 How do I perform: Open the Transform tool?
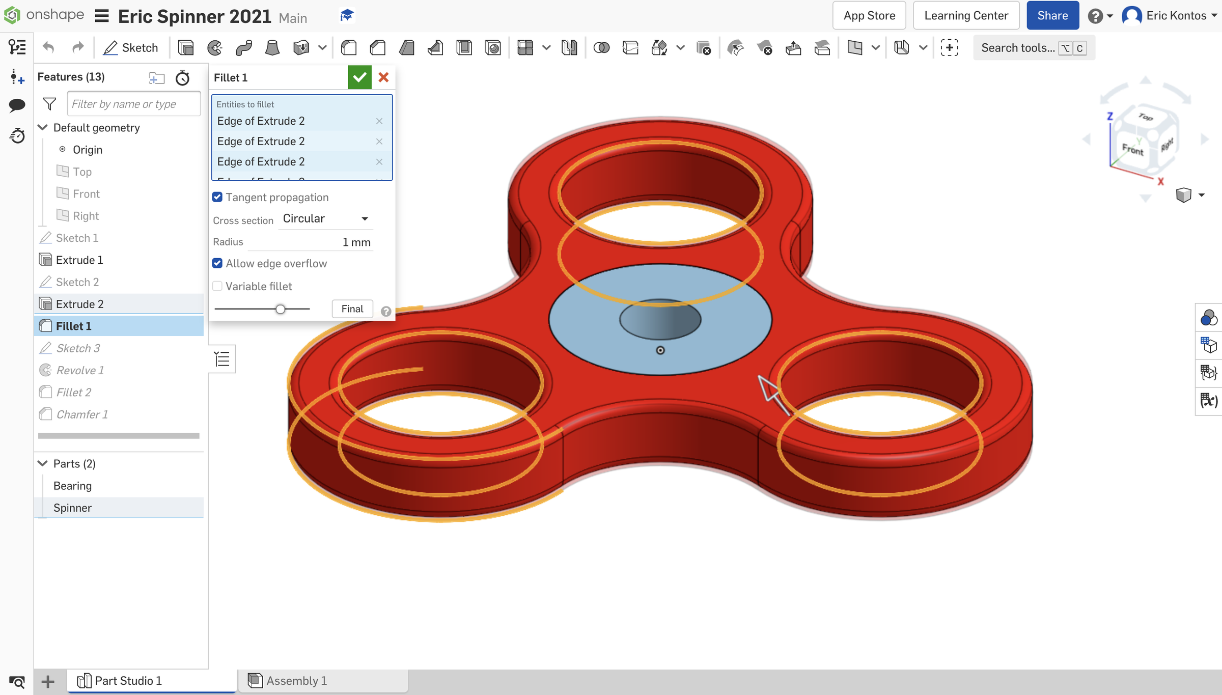coord(658,47)
